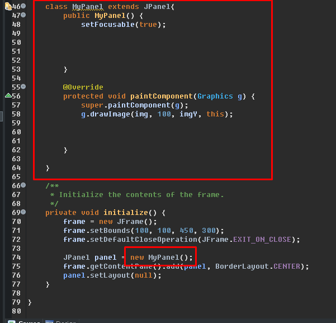Click the underlined MyPanel class name on line 46
The image size is (336, 323).
(88, 7)
